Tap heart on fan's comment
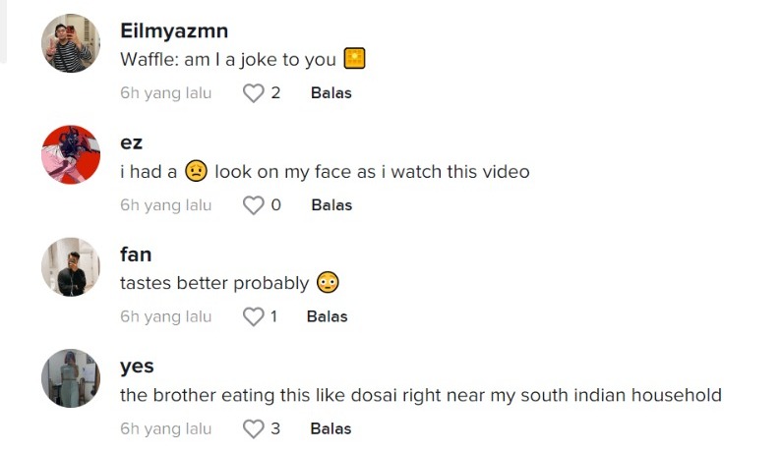Viewport: 782px width, 454px height. pyautogui.click(x=254, y=316)
